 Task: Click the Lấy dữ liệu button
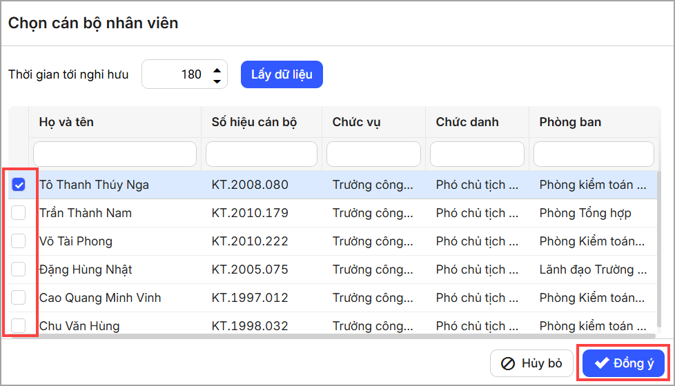[x=282, y=74]
